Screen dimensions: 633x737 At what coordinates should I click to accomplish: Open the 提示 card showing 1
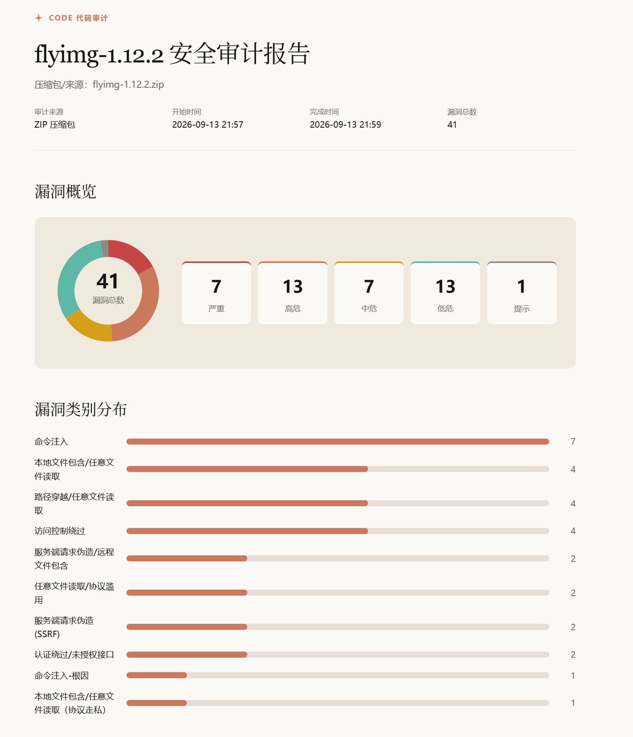pyautogui.click(x=522, y=293)
